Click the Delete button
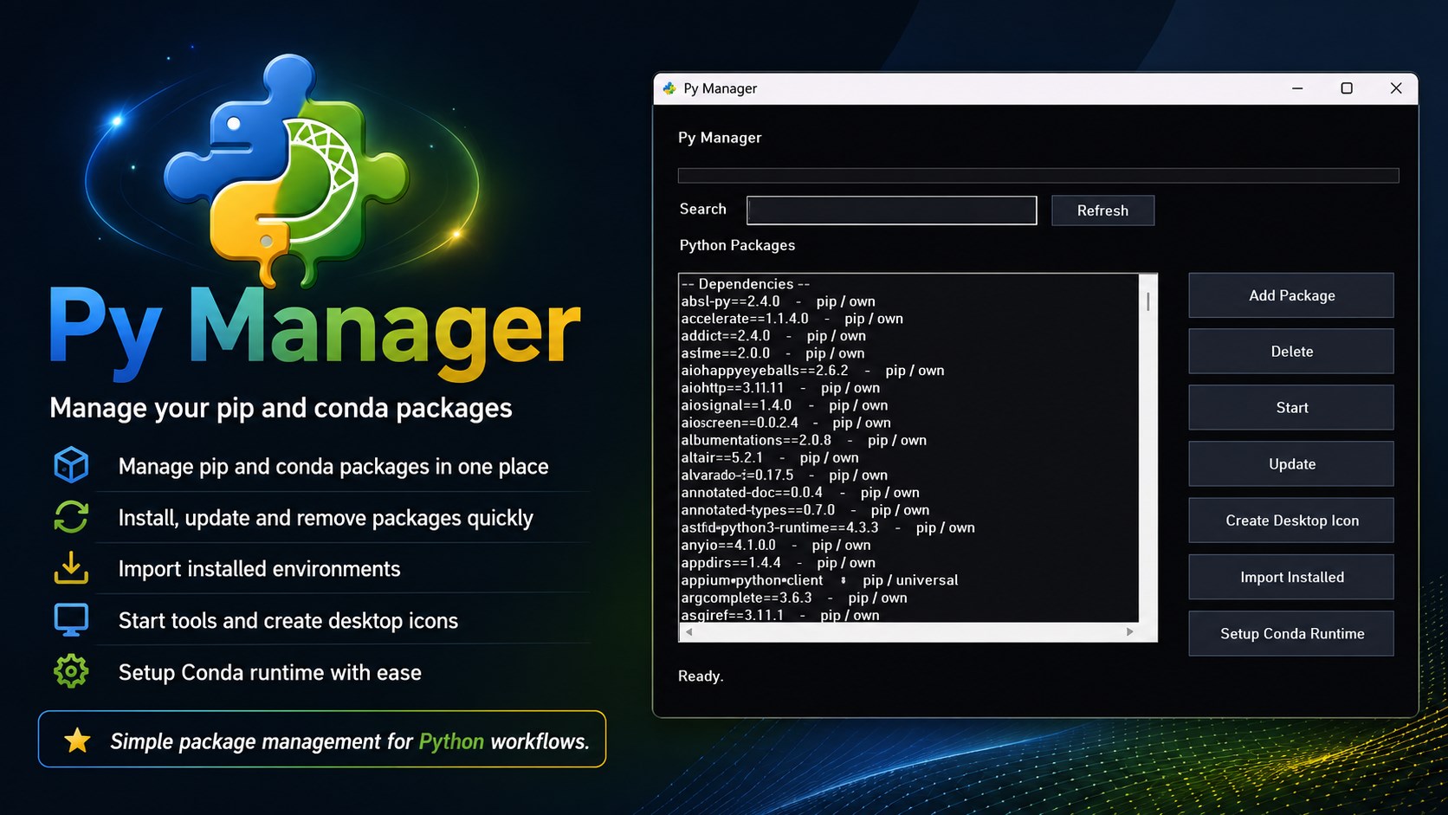Viewport: 1448px width, 815px height. pos(1291,352)
